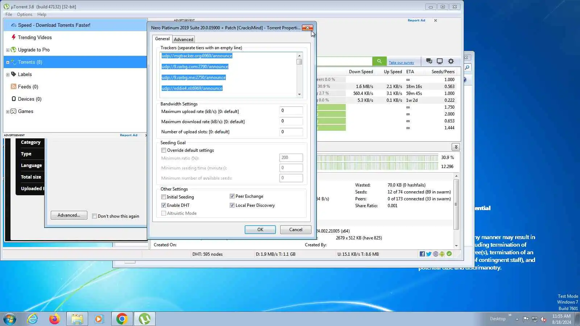Open the File menu

[x=9, y=14]
